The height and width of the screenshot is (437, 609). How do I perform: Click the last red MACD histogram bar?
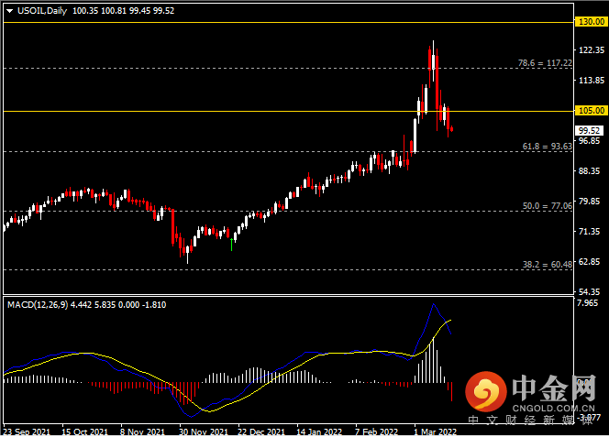coord(451,391)
